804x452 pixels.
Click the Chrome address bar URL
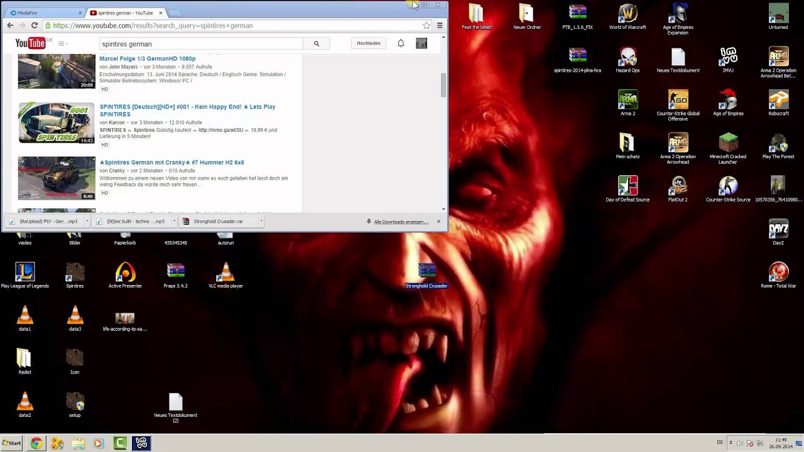[153, 26]
